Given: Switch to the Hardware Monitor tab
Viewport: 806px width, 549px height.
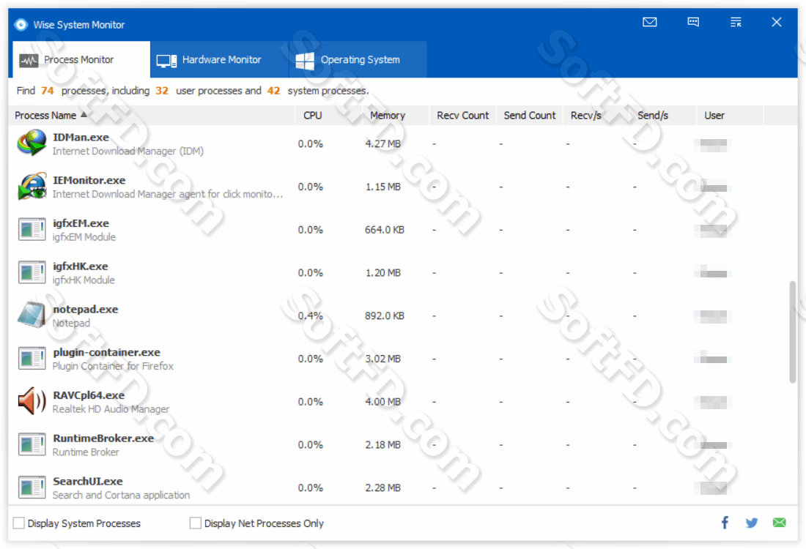Looking at the screenshot, I should click(x=220, y=59).
